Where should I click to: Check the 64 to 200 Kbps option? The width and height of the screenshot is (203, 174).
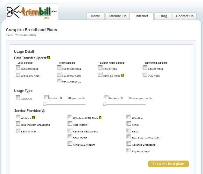(18, 68)
